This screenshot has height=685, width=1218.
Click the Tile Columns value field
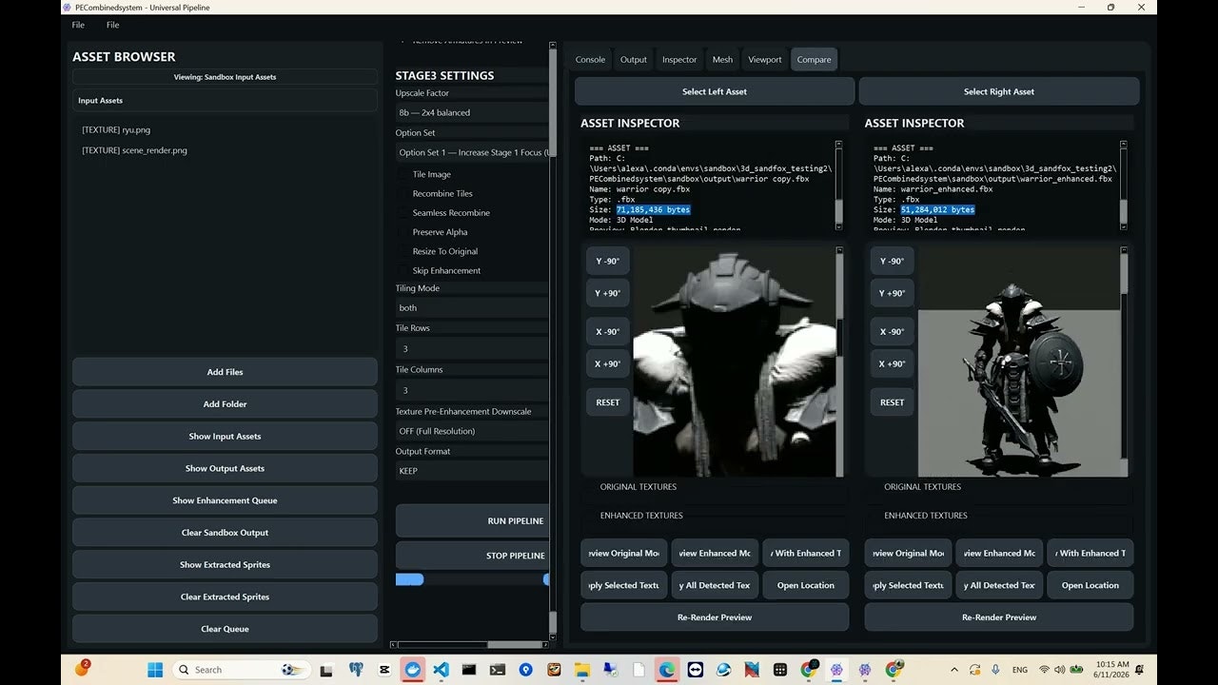472,390
